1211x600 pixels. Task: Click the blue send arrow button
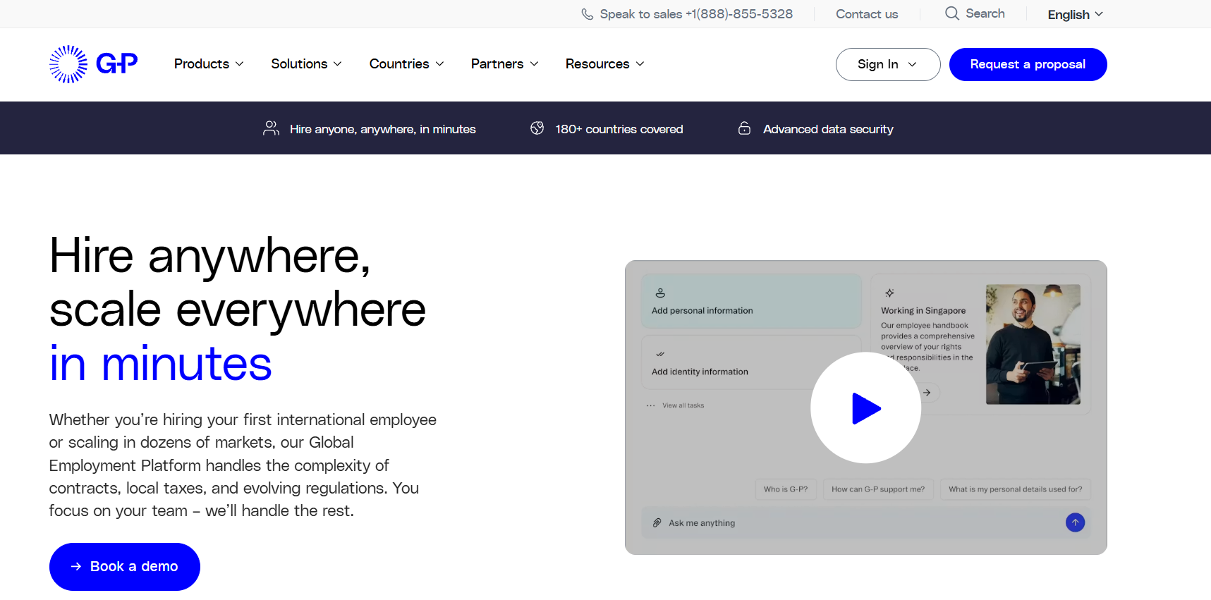(1075, 522)
